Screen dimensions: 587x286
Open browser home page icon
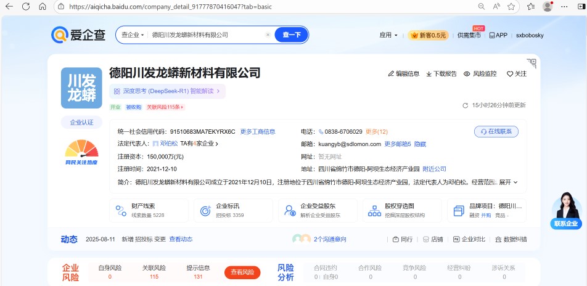pos(43,6)
